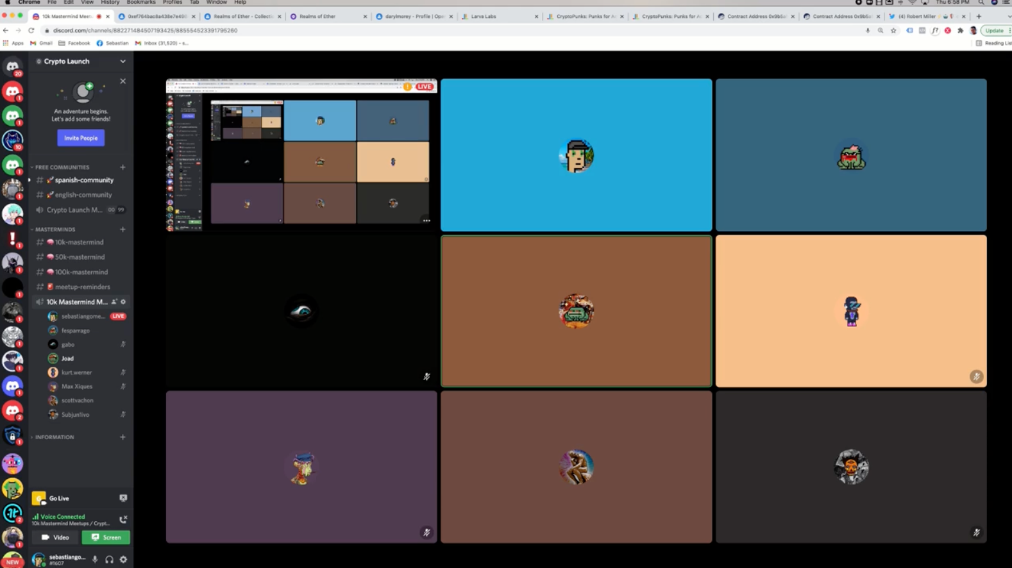Image resolution: width=1012 pixels, height=568 pixels.
Task: Open green zombie punk server icon
Action: [x=12, y=489]
